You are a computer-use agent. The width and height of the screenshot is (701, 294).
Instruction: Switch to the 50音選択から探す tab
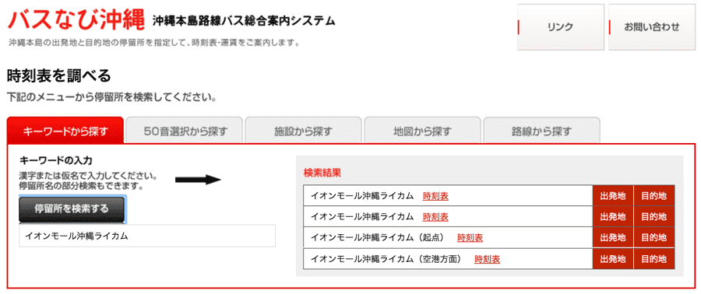click(x=185, y=131)
